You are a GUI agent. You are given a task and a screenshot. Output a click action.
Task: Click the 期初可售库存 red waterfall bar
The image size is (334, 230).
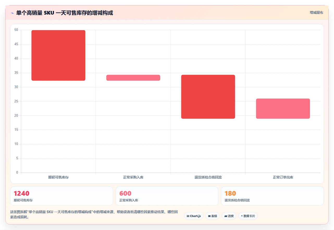[x=58, y=55]
